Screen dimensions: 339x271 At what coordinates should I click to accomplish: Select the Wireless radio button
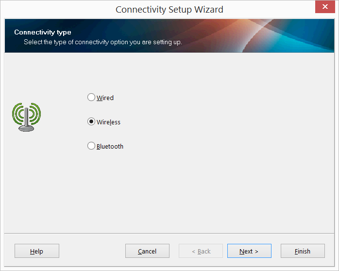[x=91, y=122]
